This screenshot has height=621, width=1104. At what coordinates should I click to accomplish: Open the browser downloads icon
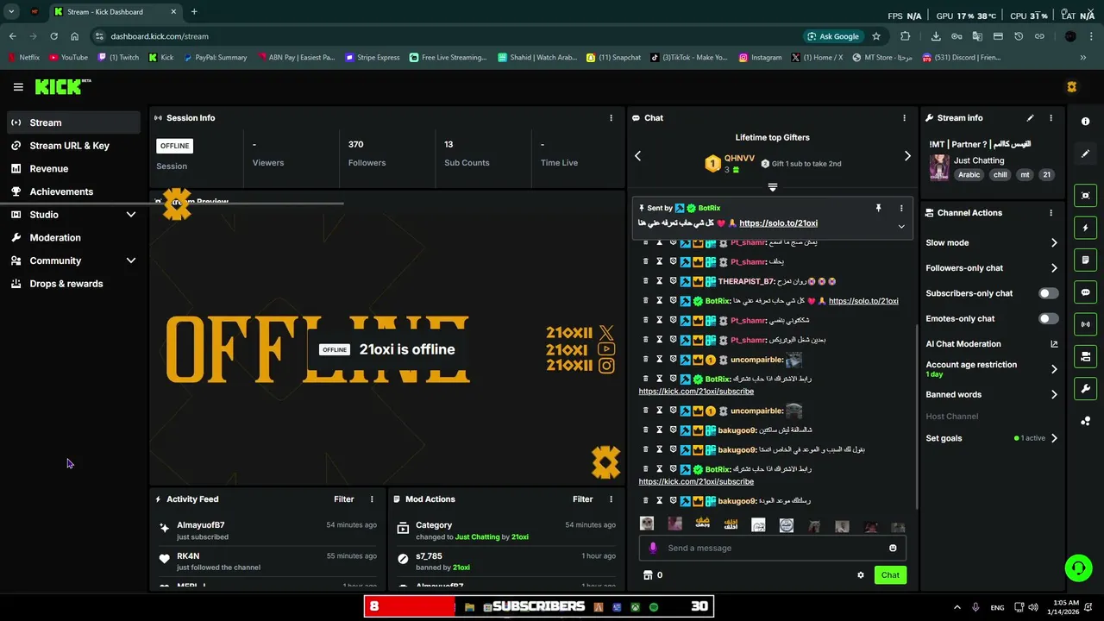tap(936, 36)
